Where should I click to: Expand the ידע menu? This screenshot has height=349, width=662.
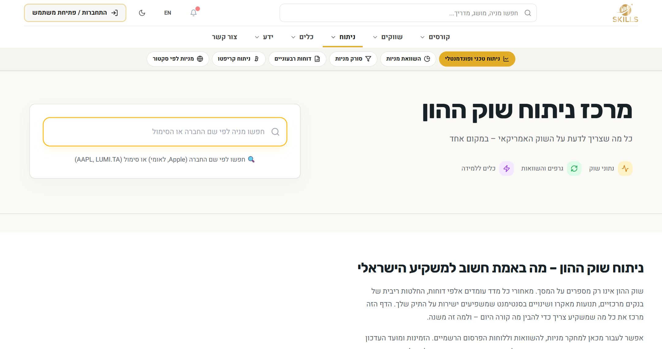[x=264, y=37]
